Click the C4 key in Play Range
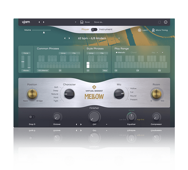Screen dimensions: 188x170 tap(138, 65)
